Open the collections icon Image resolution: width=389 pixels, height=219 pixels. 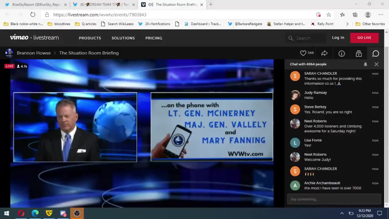pyautogui.click(x=355, y=15)
